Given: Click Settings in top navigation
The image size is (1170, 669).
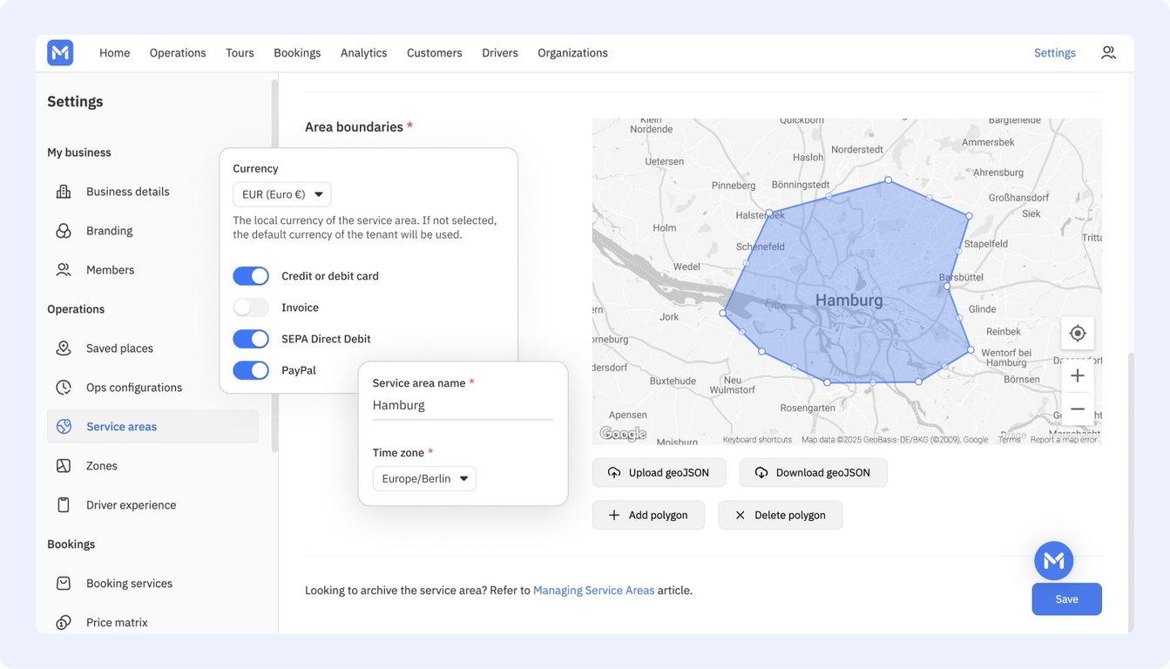Looking at the screenshot, I should click(1054, 53).
